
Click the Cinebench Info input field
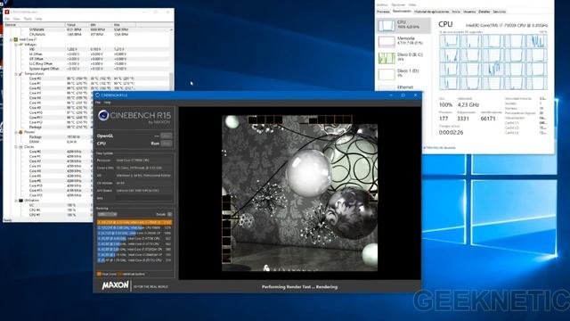click(x=143, y=198)
